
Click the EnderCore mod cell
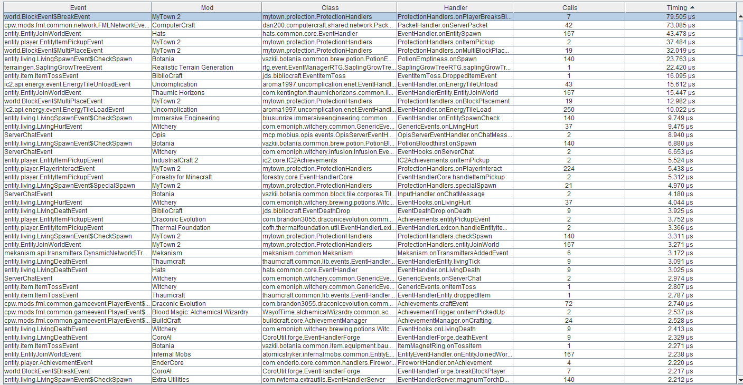pyautogui.click(x=206, y=363)
